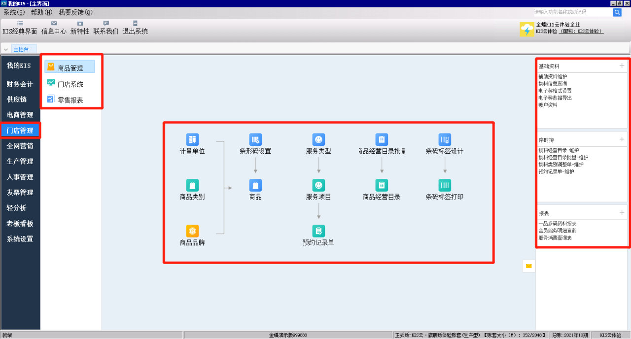Image resolution: width=631 pixels, height=339 pixels.
Task: Open 辅助资料维护 link
Action: coord(553,77)
